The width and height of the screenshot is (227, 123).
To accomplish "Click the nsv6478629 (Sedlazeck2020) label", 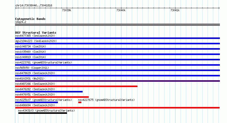I will [35, 73].
